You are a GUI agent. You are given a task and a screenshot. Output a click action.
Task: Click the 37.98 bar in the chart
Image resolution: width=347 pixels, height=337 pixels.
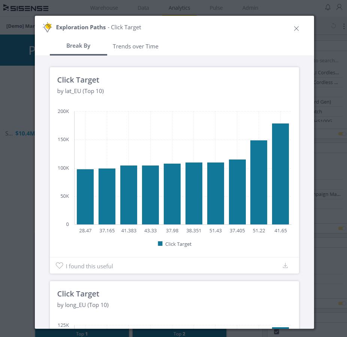172,194
